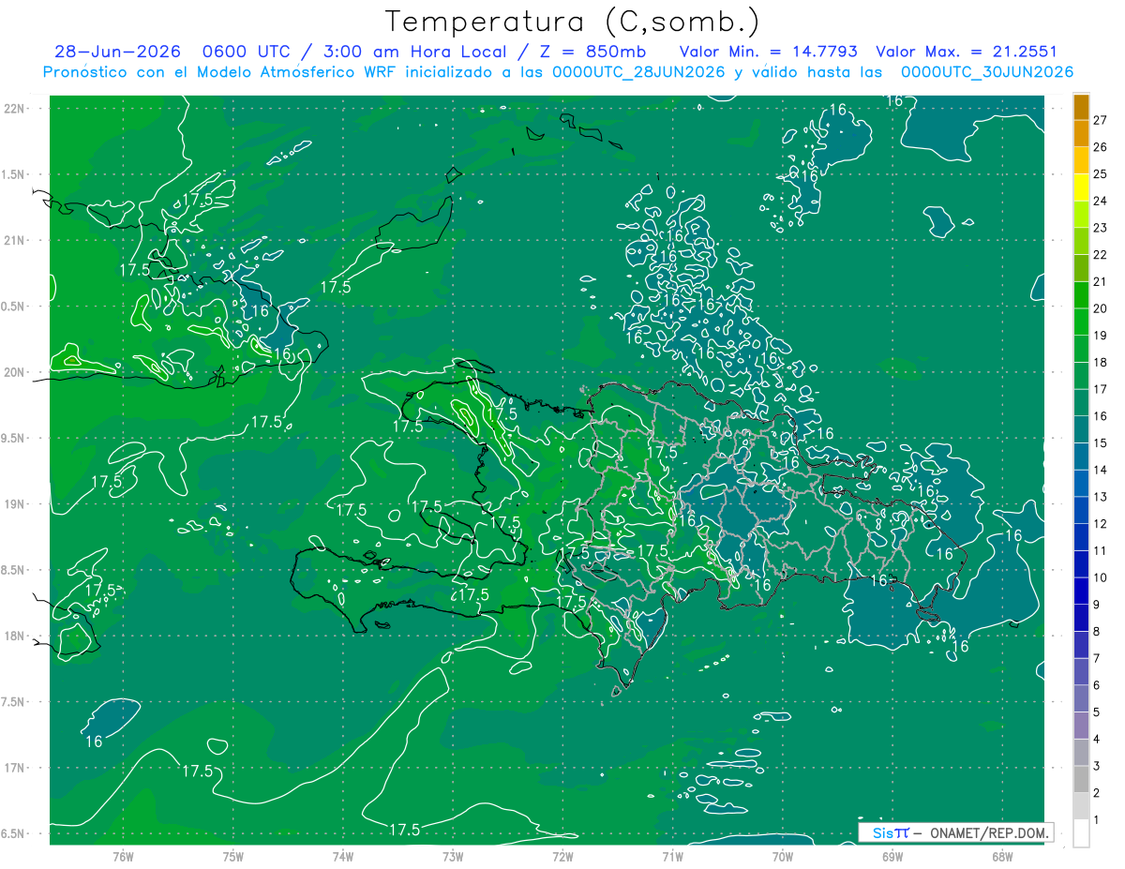Click the "21N" latitude label
1125x869 pixels.
pos(15,240)
